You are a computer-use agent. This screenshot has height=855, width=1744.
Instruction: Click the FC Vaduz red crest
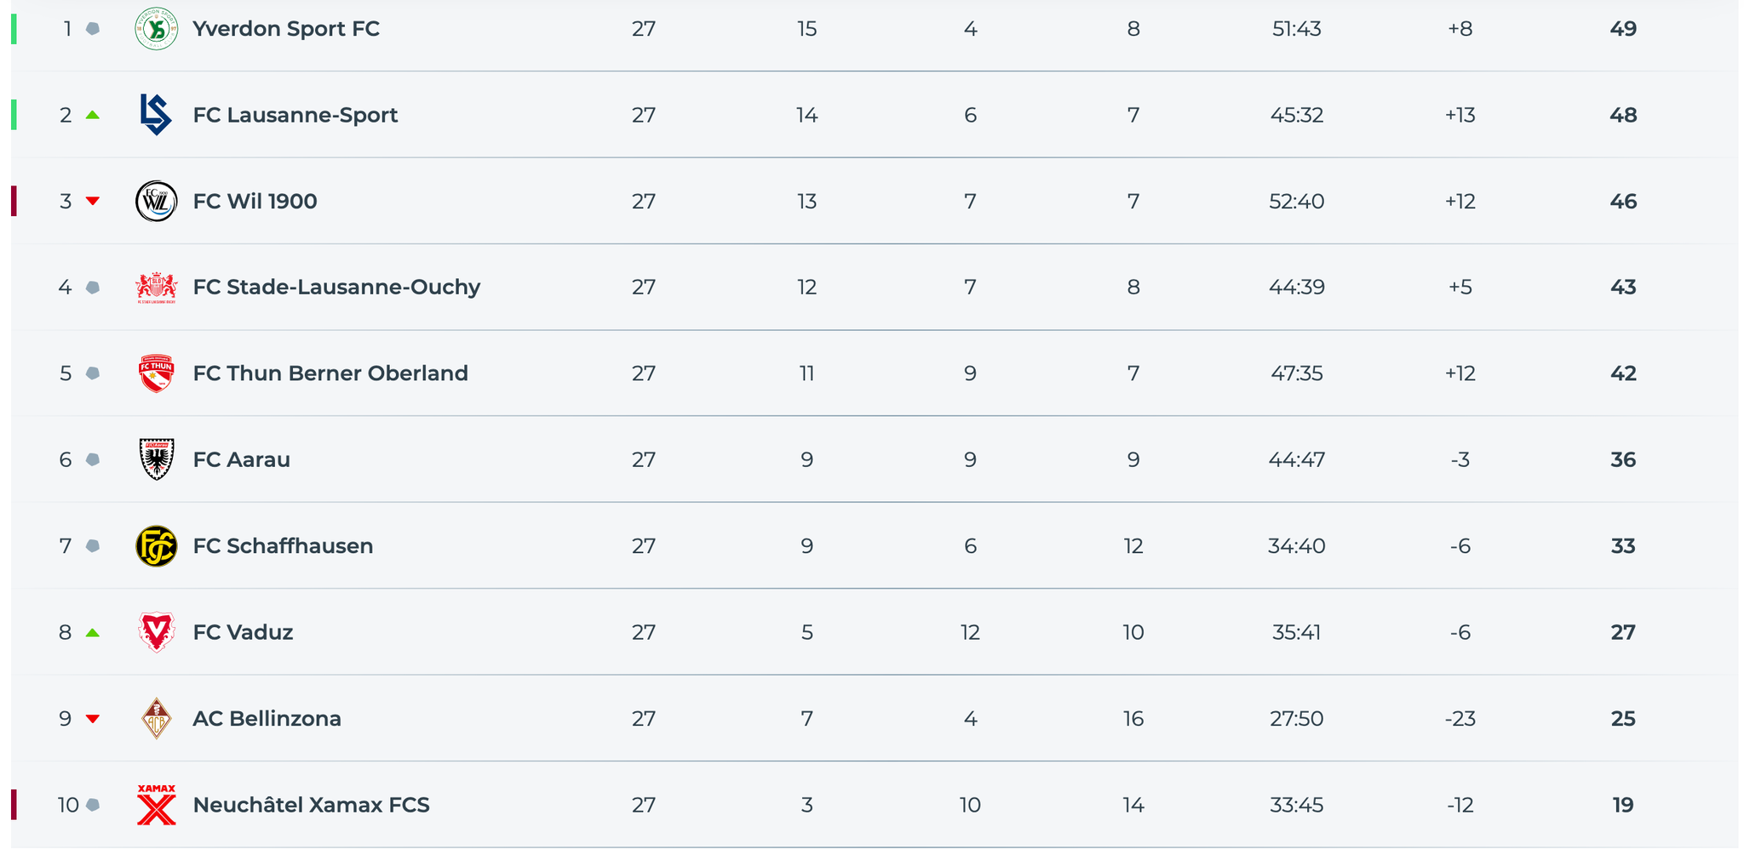point(157,632)
